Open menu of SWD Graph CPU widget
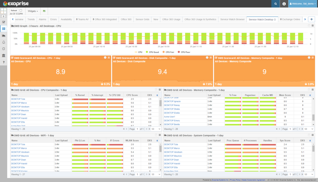 (313, 26)
